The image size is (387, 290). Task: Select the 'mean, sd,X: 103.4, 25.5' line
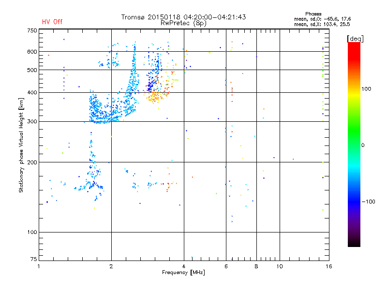322,24
